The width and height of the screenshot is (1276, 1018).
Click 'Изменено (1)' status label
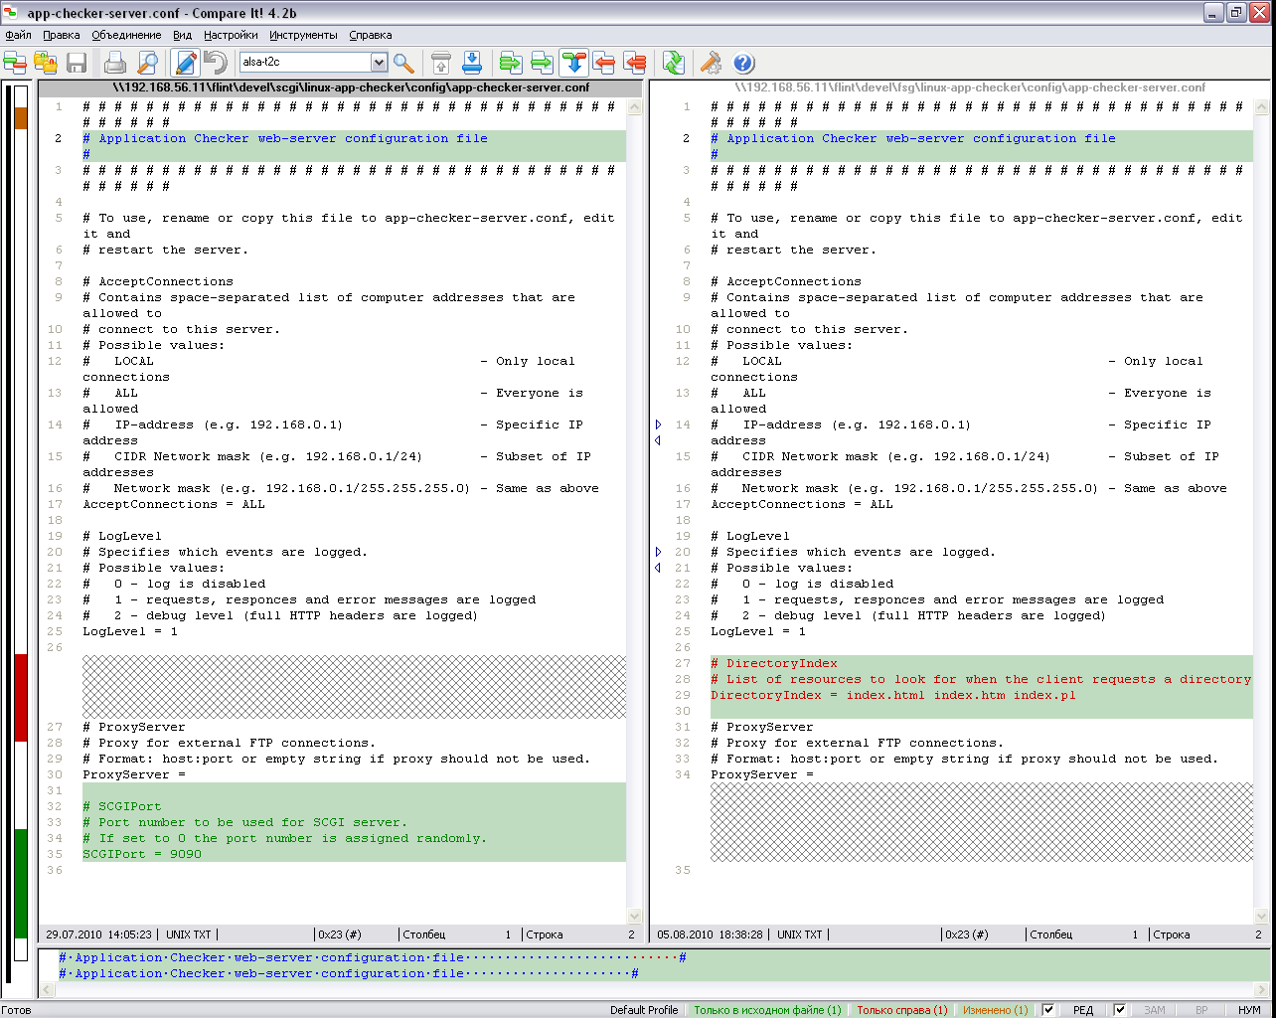point(995,1010)
